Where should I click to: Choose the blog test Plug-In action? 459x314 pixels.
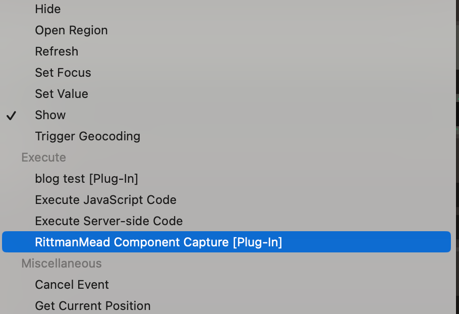[x=87, y=179]
